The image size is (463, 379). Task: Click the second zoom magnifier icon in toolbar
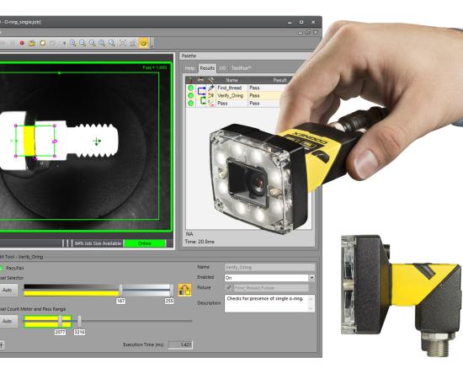point(82,43)
